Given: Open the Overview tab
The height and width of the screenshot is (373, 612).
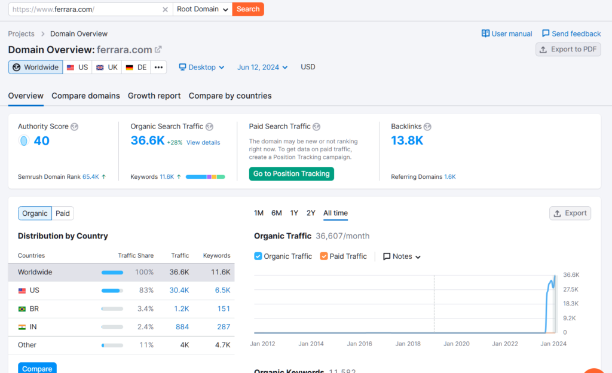Looking at the screenshot, I should (x=26, y=96).
